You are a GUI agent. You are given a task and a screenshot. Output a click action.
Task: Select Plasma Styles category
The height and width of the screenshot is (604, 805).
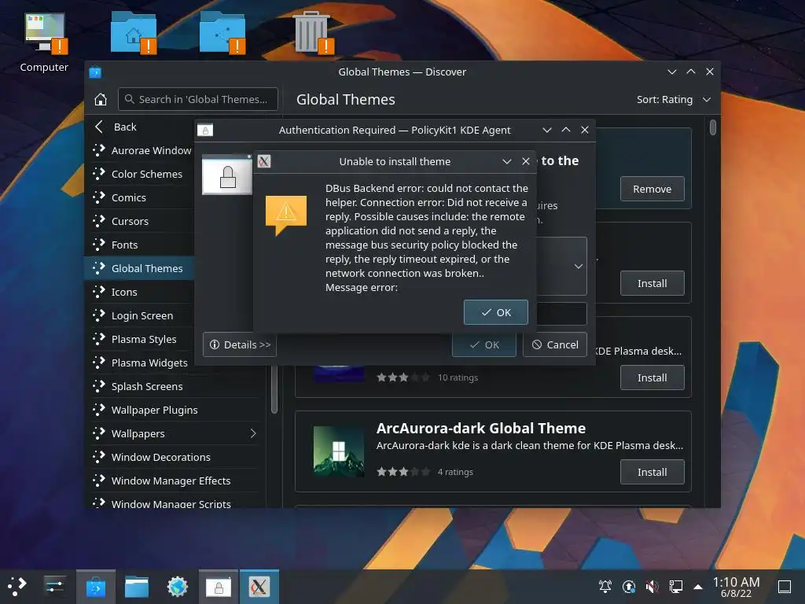coord(144,339)
